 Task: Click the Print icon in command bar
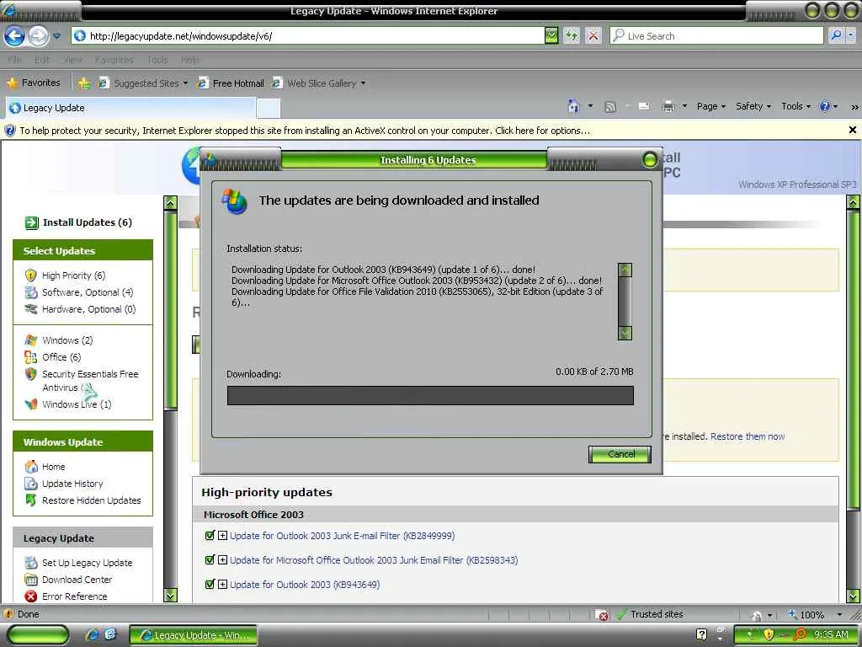[668, 106]
